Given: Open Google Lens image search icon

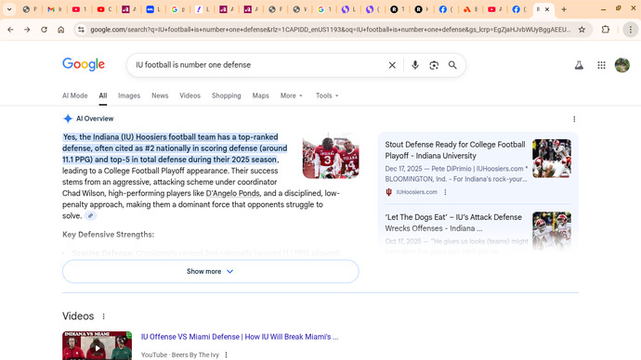Looking at the screenshot, I should click(434, 65).
